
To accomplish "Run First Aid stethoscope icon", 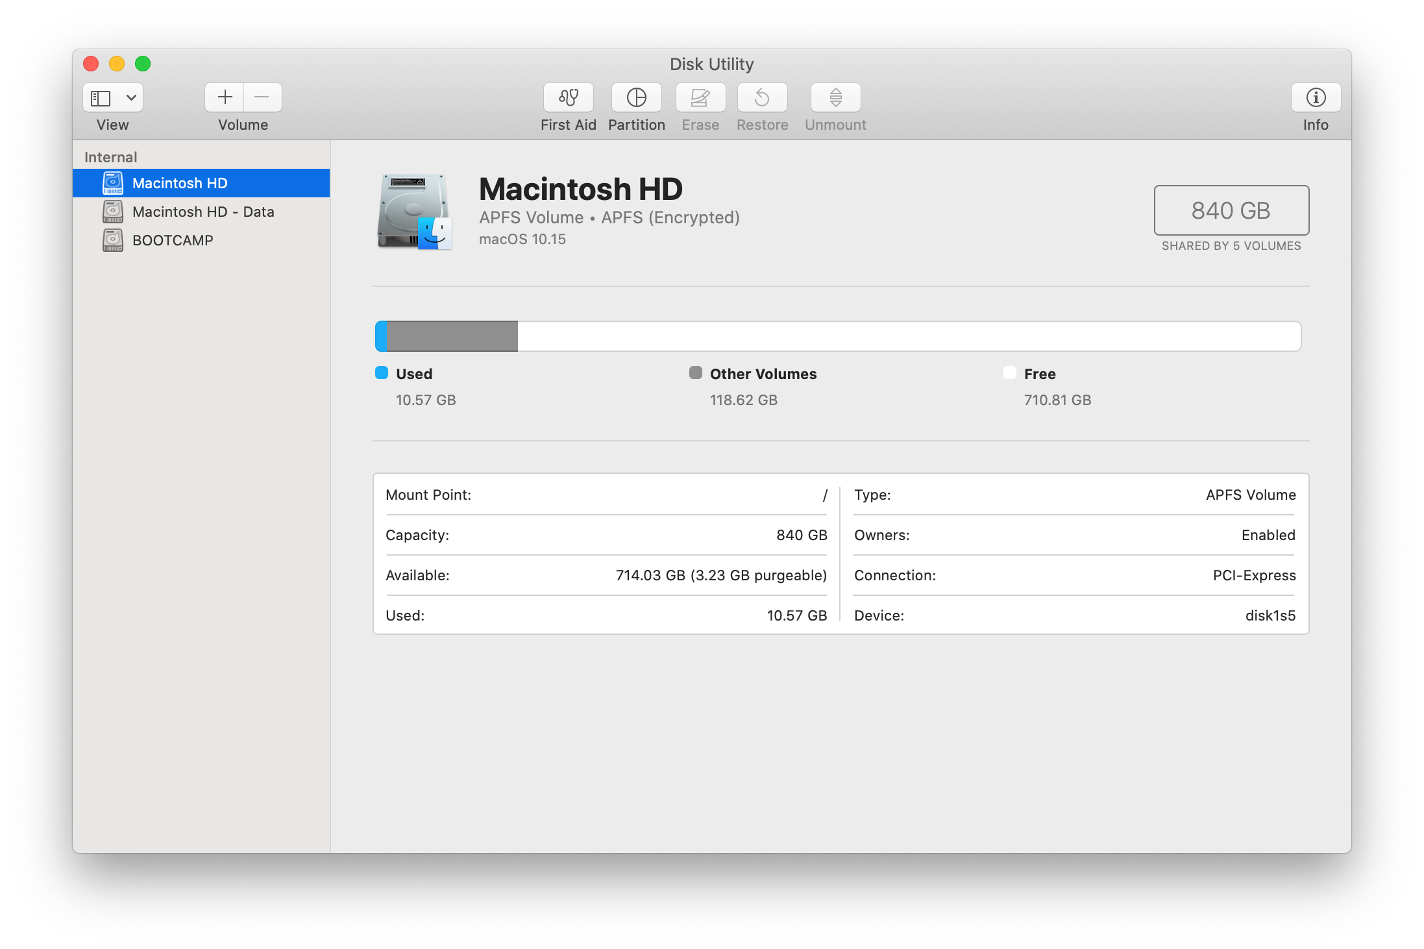I will click(568, 97).
